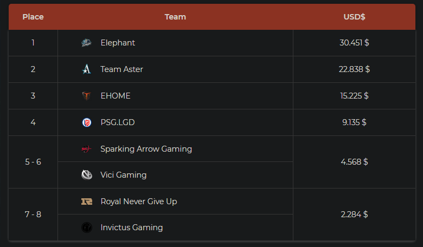Click the Team column header
Screen dimensions: 423x247
point(175,17)
